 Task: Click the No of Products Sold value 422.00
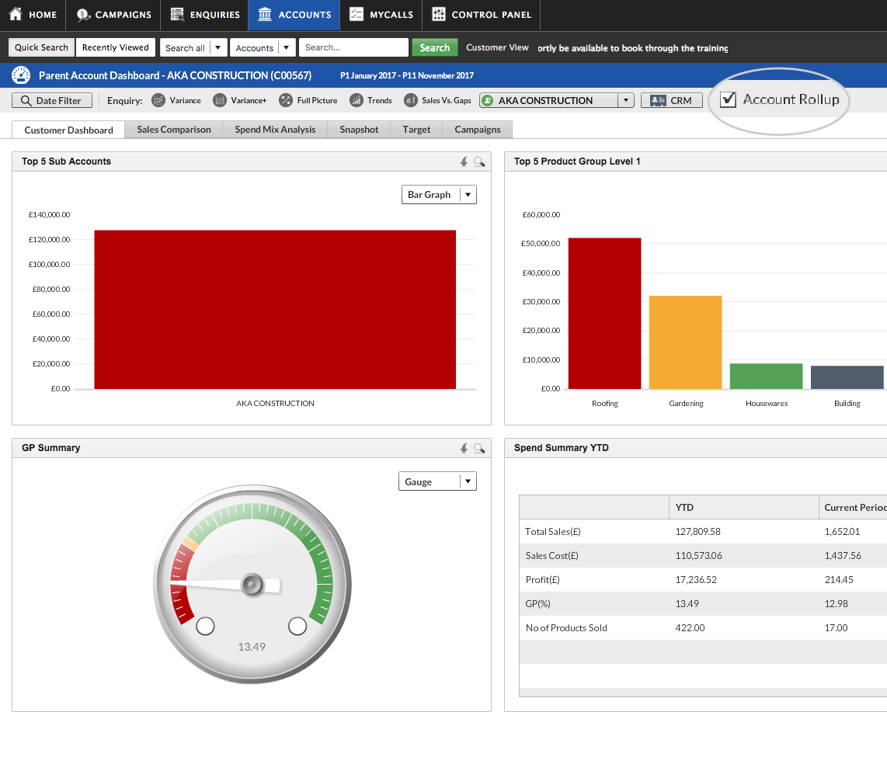pyautogui.click(x=690, y=627)
